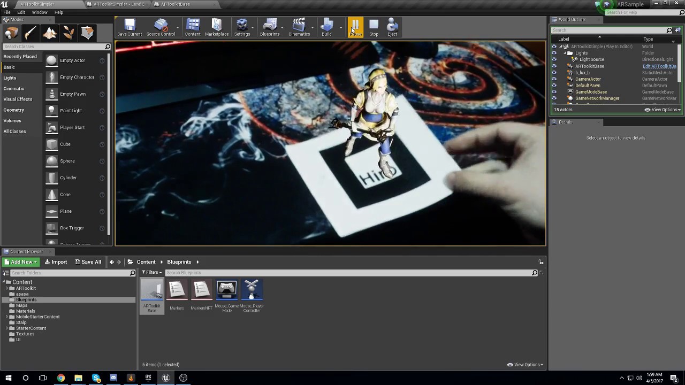Toggle visibility of Light Source actor
The width and height of the screenshot is (685, 385).
click(x=554, y=59)
